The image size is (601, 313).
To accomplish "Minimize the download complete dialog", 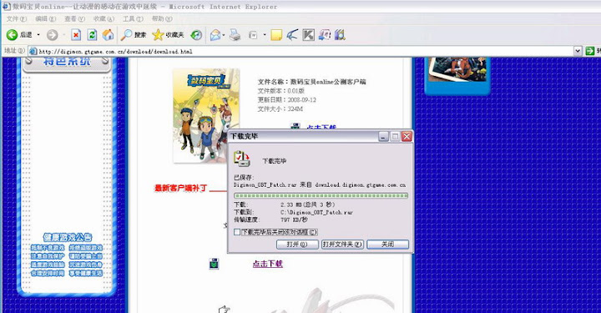I will 383,136.
